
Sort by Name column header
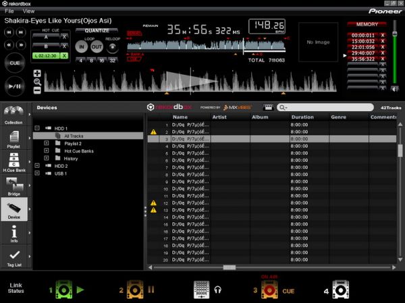click(x=191, y=117)
